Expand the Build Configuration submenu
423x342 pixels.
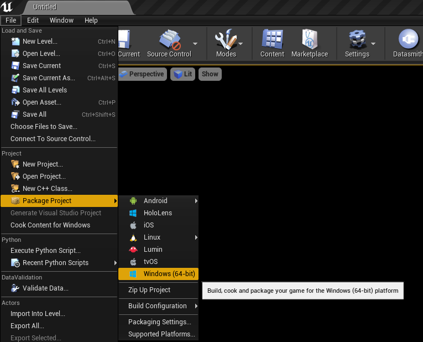[x=158, y=306]
